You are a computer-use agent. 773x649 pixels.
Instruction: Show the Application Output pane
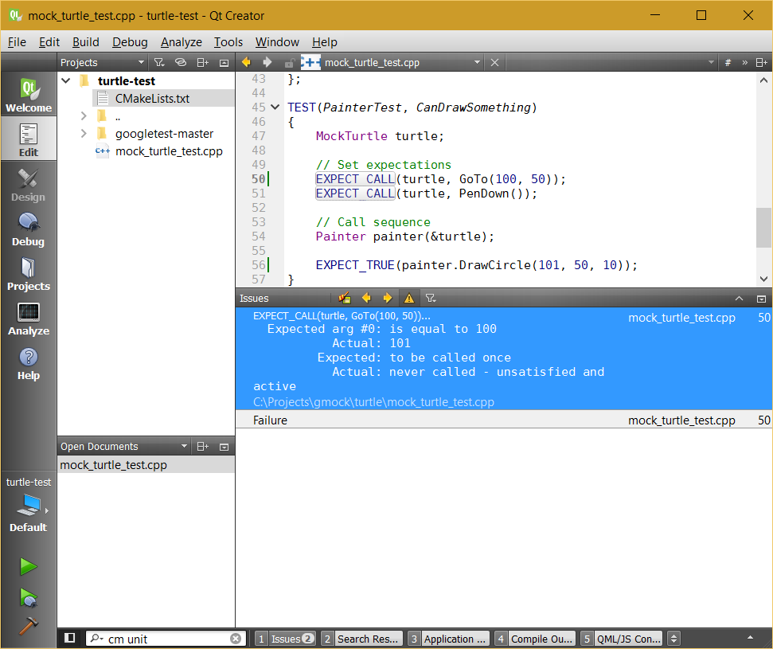449,639
